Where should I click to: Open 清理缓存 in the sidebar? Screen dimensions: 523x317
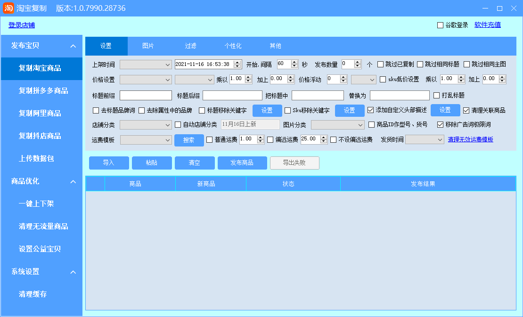click(41, 294)
